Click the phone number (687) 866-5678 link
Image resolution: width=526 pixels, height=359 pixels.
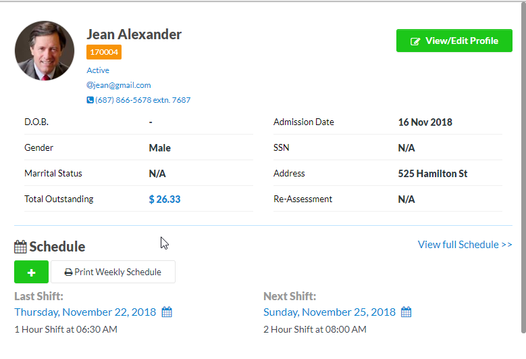143,100
